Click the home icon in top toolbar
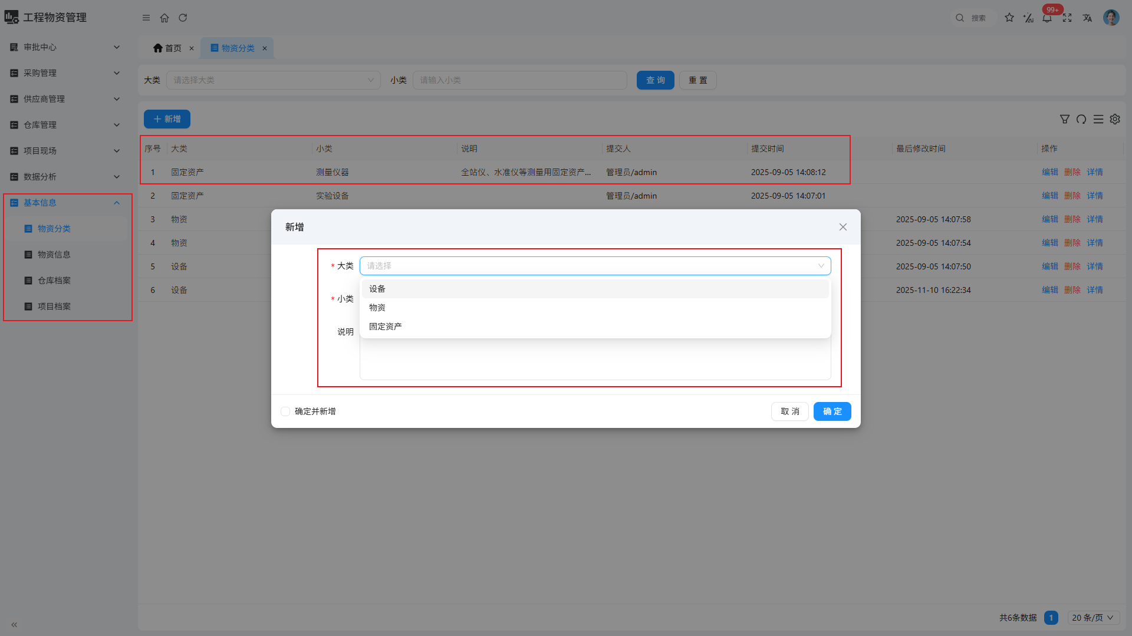The image size is (1132, 636). click(164, 18)
